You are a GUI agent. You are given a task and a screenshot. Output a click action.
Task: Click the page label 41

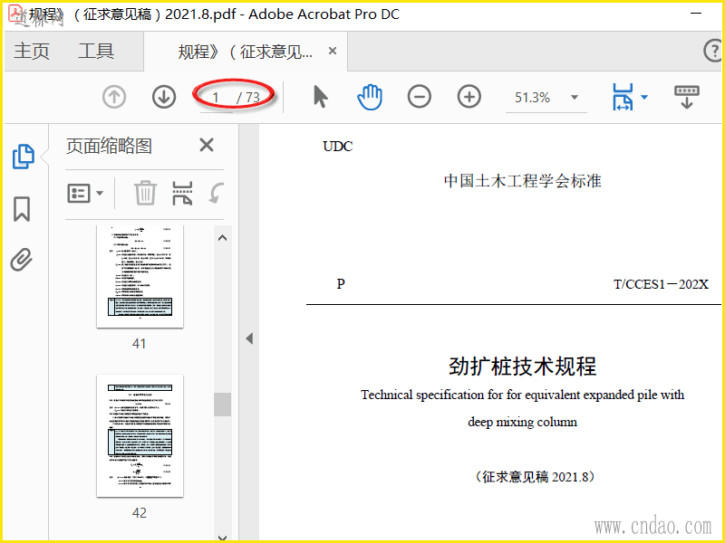(x=140, y=344)
